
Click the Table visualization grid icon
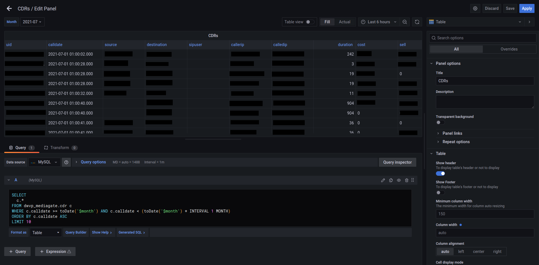(431, 22)
